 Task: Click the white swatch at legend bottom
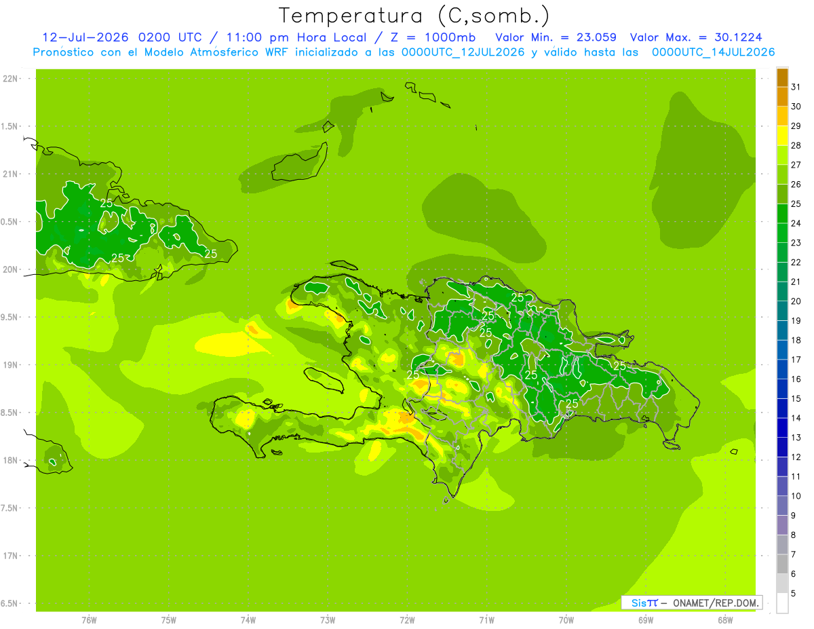tap(782, 603)
